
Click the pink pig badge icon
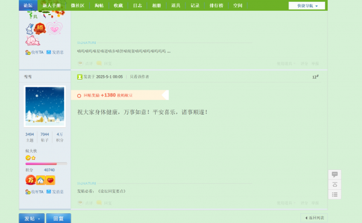[x=33, y=40]
